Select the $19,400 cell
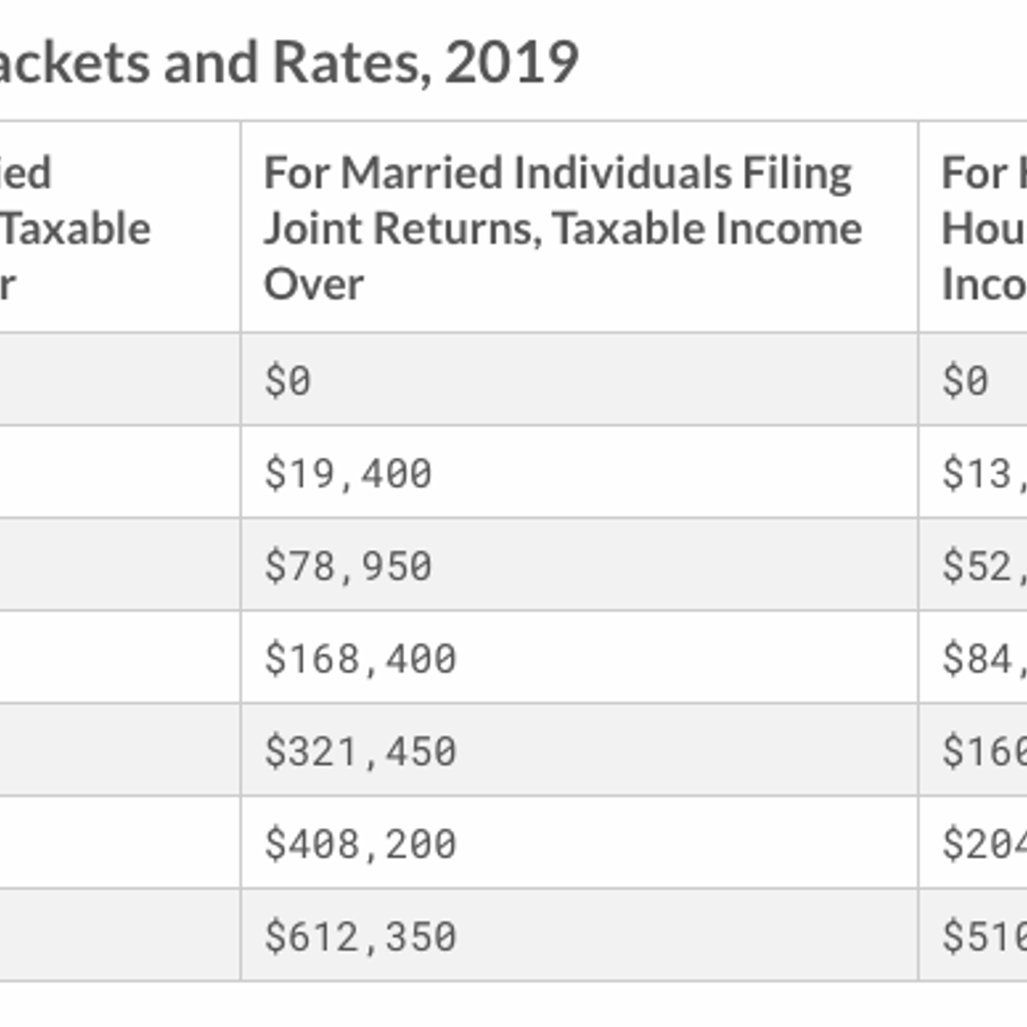 (348, 473)
